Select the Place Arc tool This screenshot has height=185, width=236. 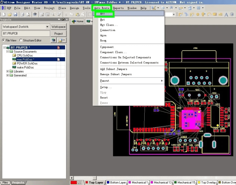click(209, 14)
